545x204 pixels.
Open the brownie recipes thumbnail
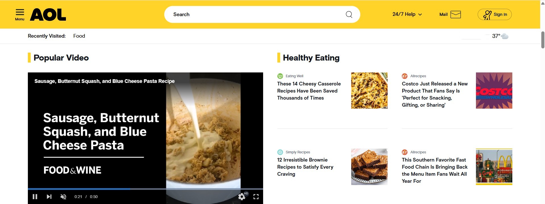coord(369,167)
